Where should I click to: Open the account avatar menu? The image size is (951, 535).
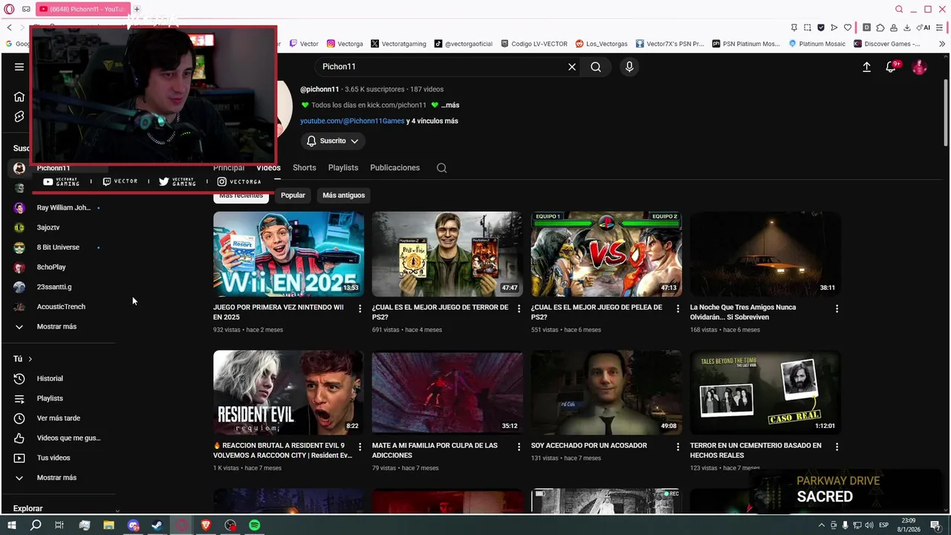point(920,67)
